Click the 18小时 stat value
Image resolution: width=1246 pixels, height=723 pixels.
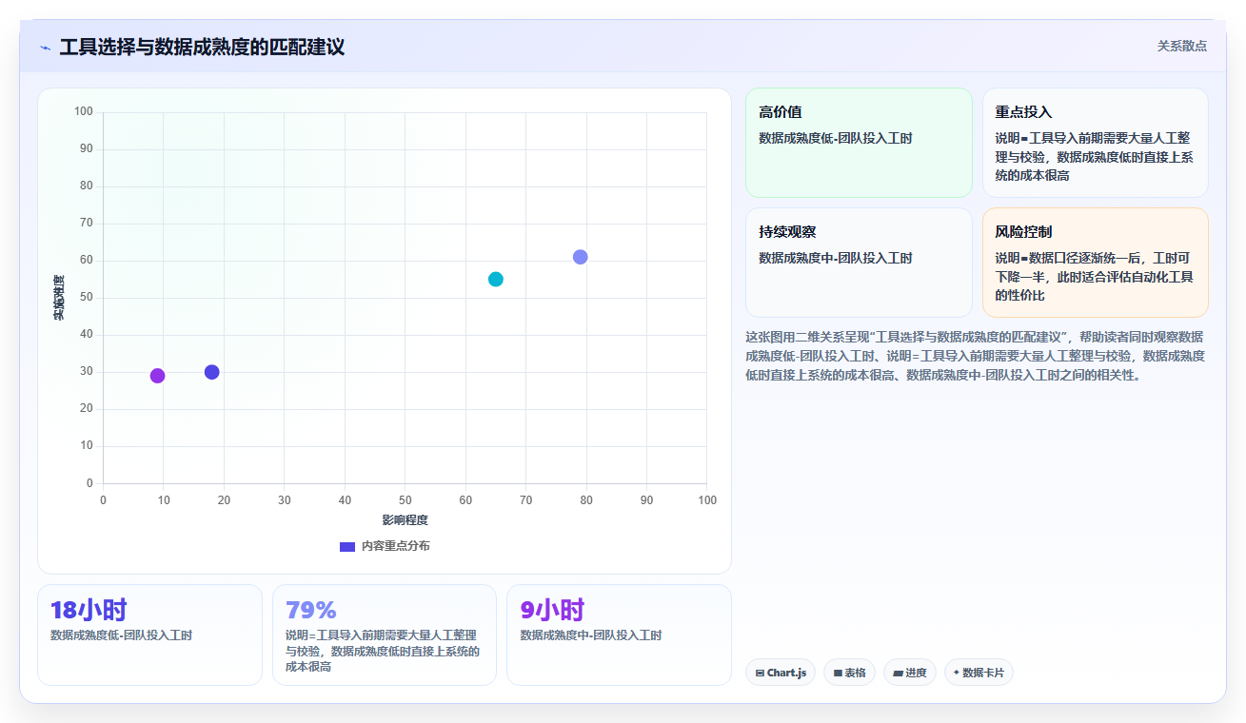(89, 610)
